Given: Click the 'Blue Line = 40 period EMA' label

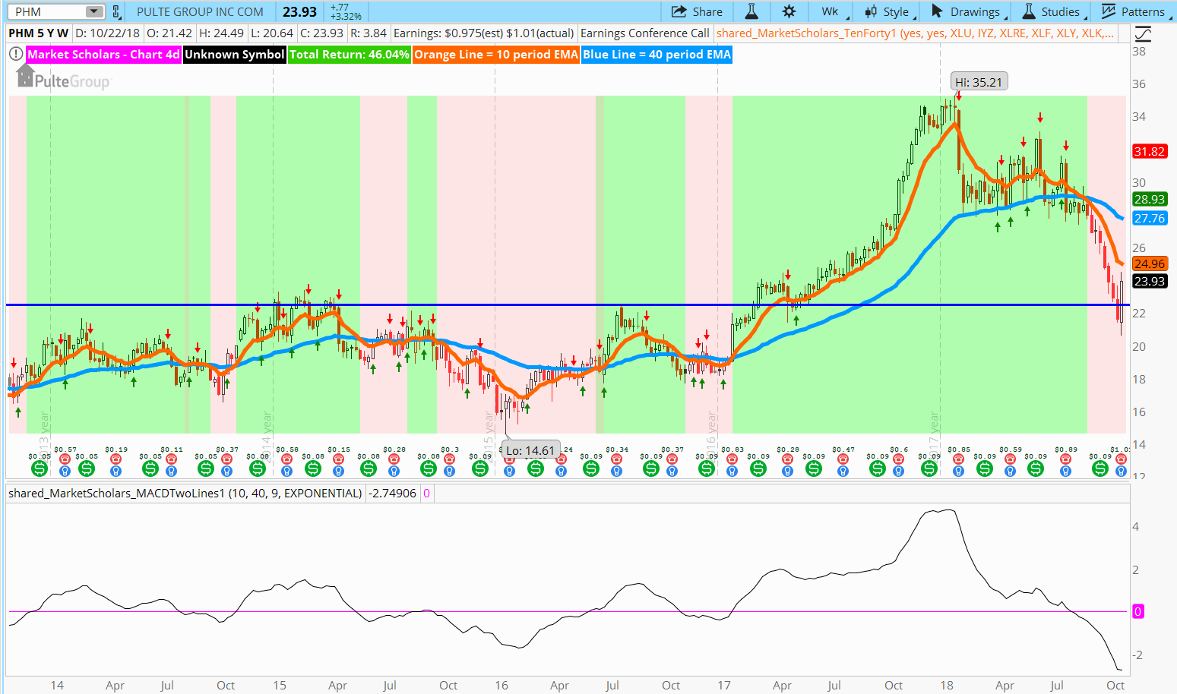Looking at the screenshot, I should (x=657, y=55).
